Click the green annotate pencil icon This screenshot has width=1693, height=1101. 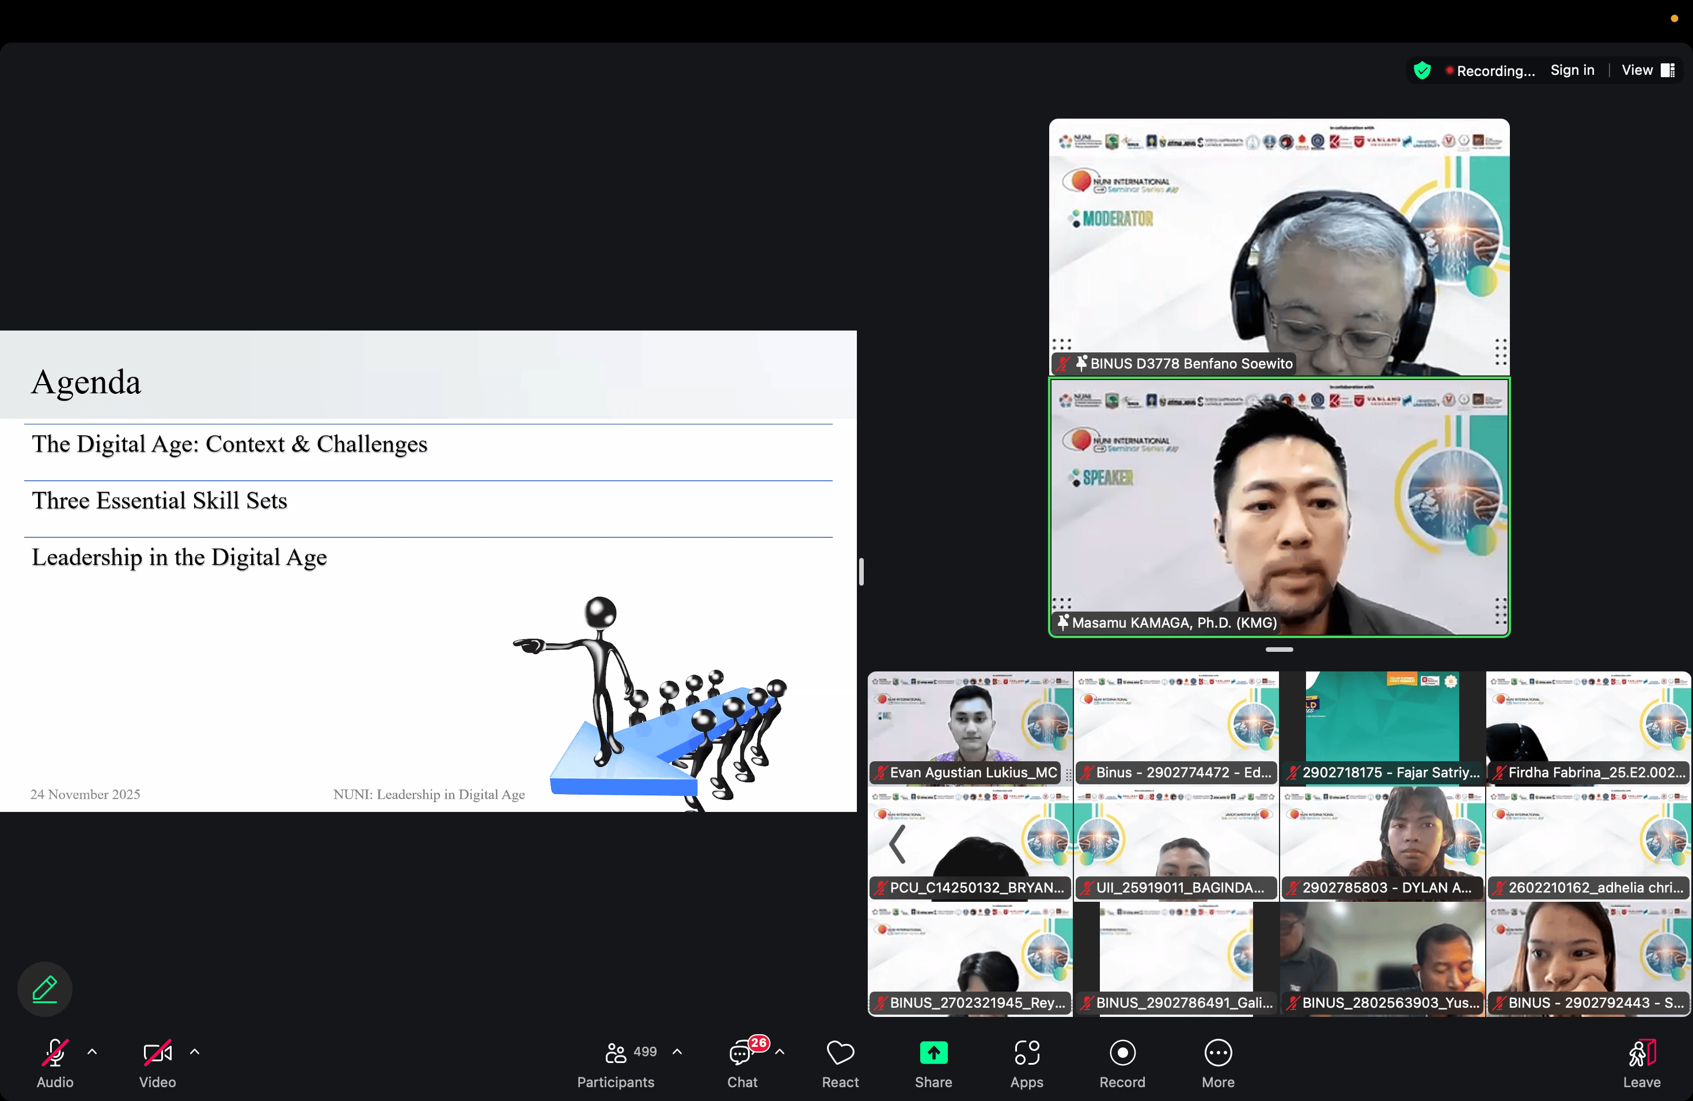(x=44, y=989)
